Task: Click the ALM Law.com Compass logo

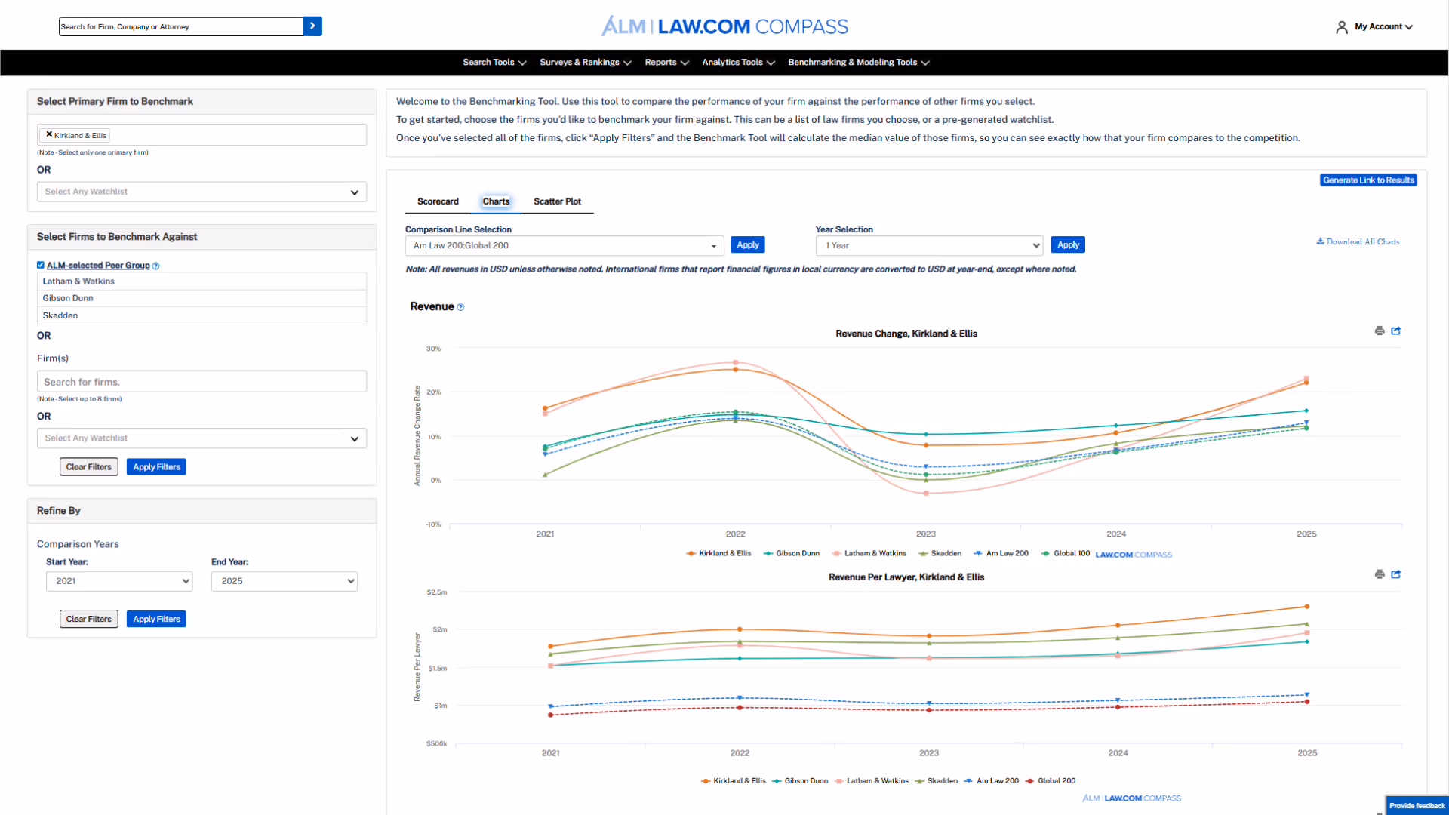Action: tap(724, 26)
